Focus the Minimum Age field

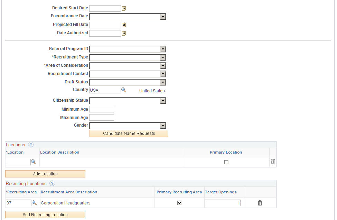pyautogui.click(x=102, y=109)
